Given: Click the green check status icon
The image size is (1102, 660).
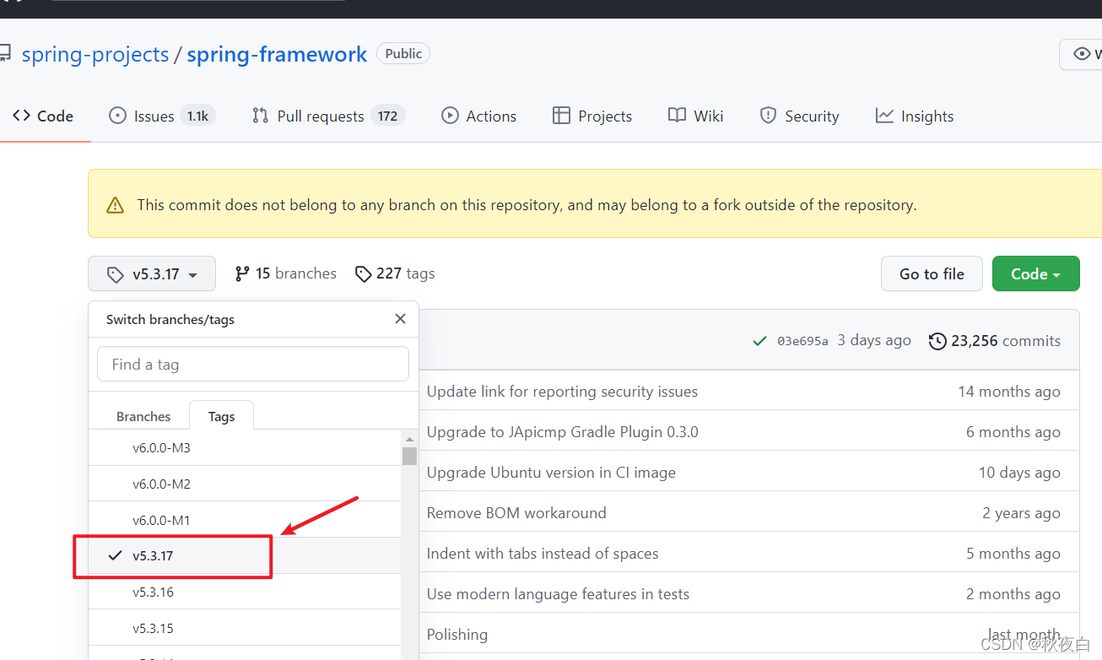Looking at the screenshot, I should [x=760, y=341].
